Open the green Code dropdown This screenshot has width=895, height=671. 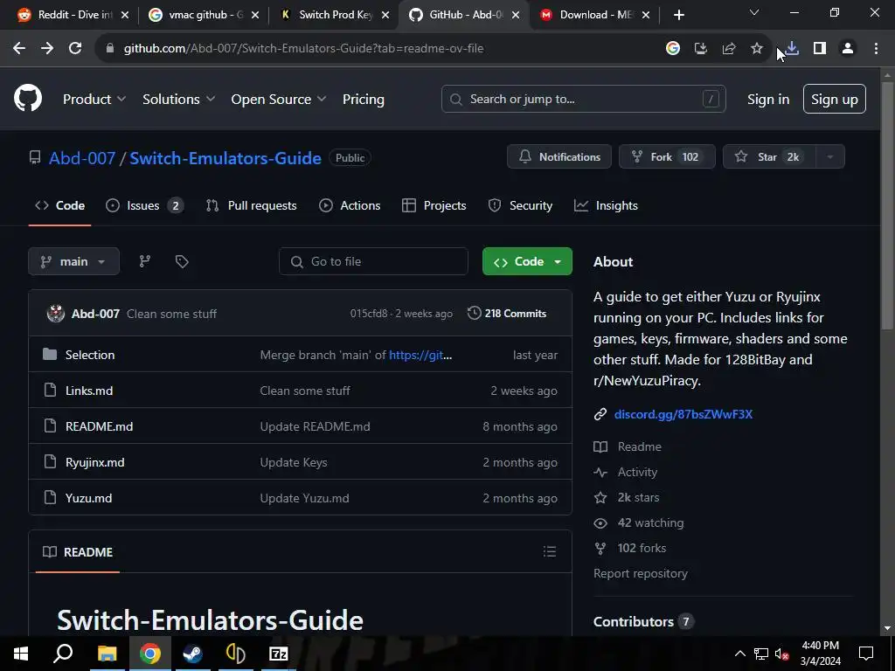[x=527, y=261]
